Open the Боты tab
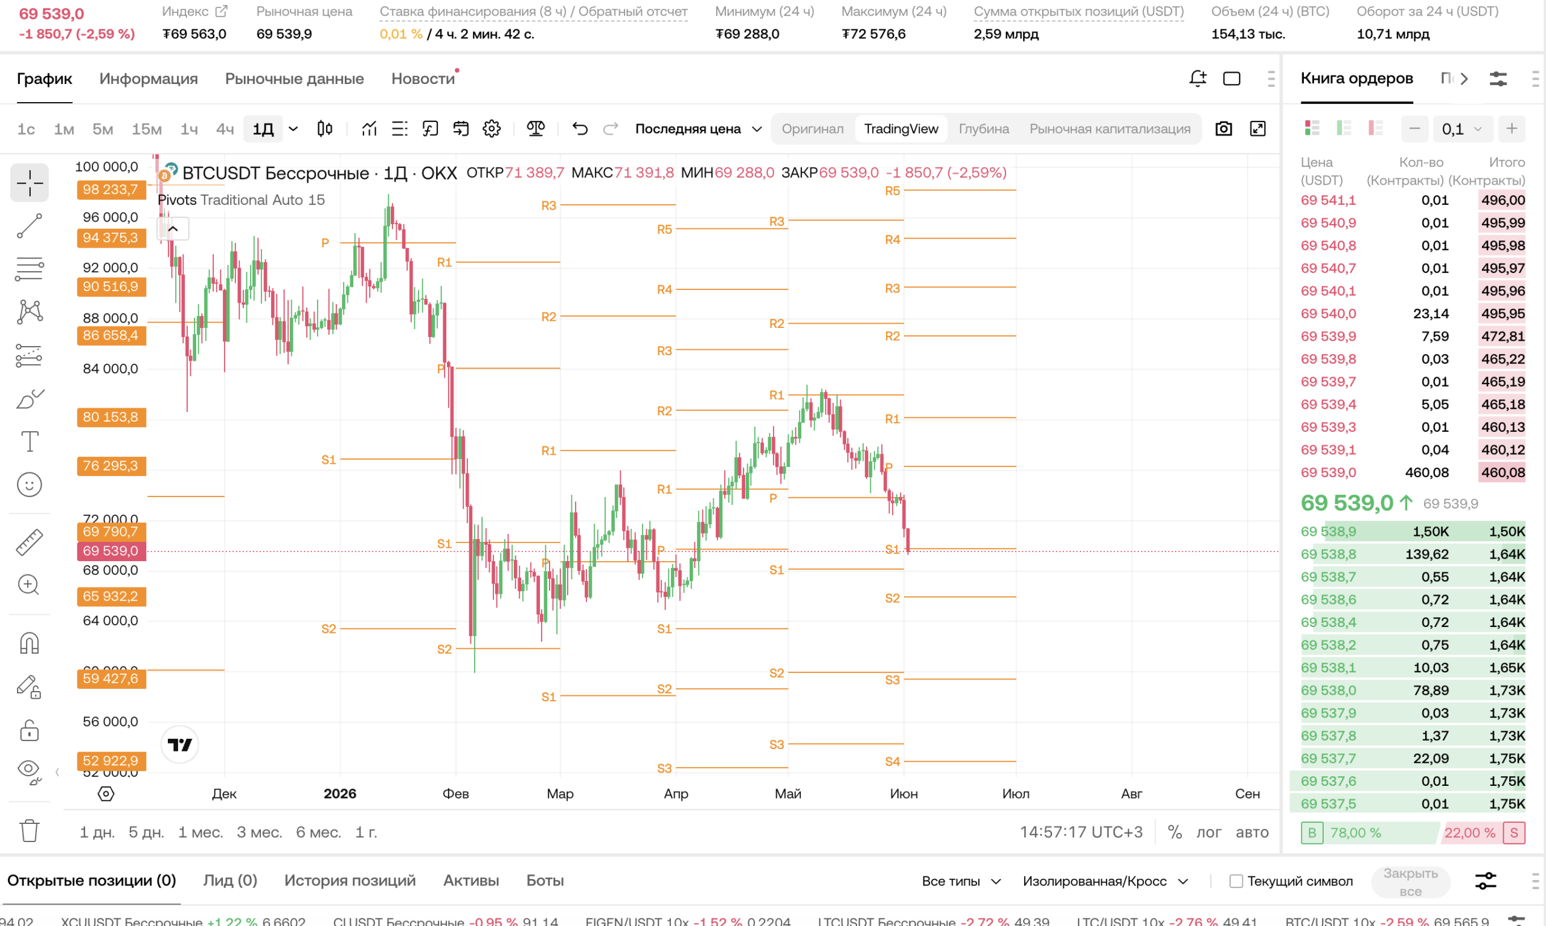 [545, 881]
